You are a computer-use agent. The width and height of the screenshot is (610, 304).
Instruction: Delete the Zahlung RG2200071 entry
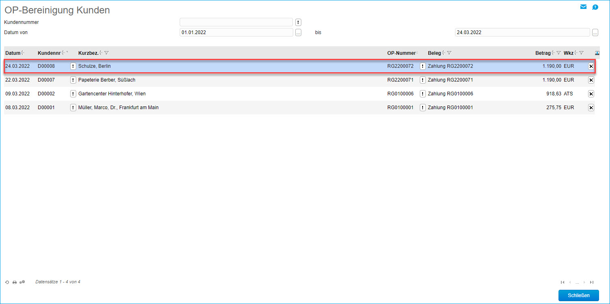click(x=591, y=80)
